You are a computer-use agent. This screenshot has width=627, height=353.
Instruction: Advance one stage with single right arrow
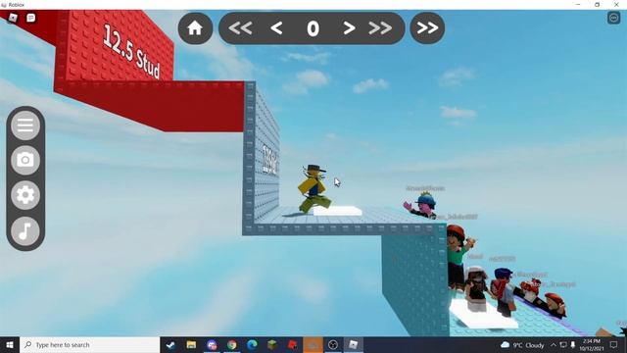[349, 28]
